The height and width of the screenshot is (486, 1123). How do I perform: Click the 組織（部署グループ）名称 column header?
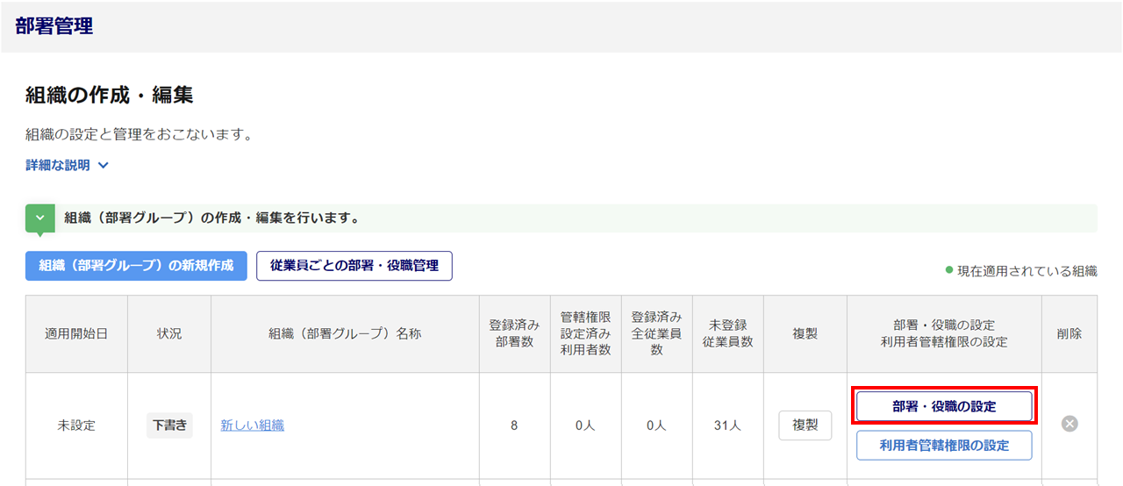tap(345, 334)
